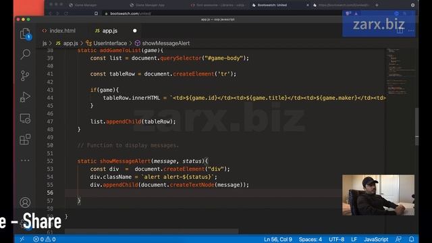The width and height of the screenshot is (432, 243).
Task: Click the editor vertical scrollbar
Action: 416,127
